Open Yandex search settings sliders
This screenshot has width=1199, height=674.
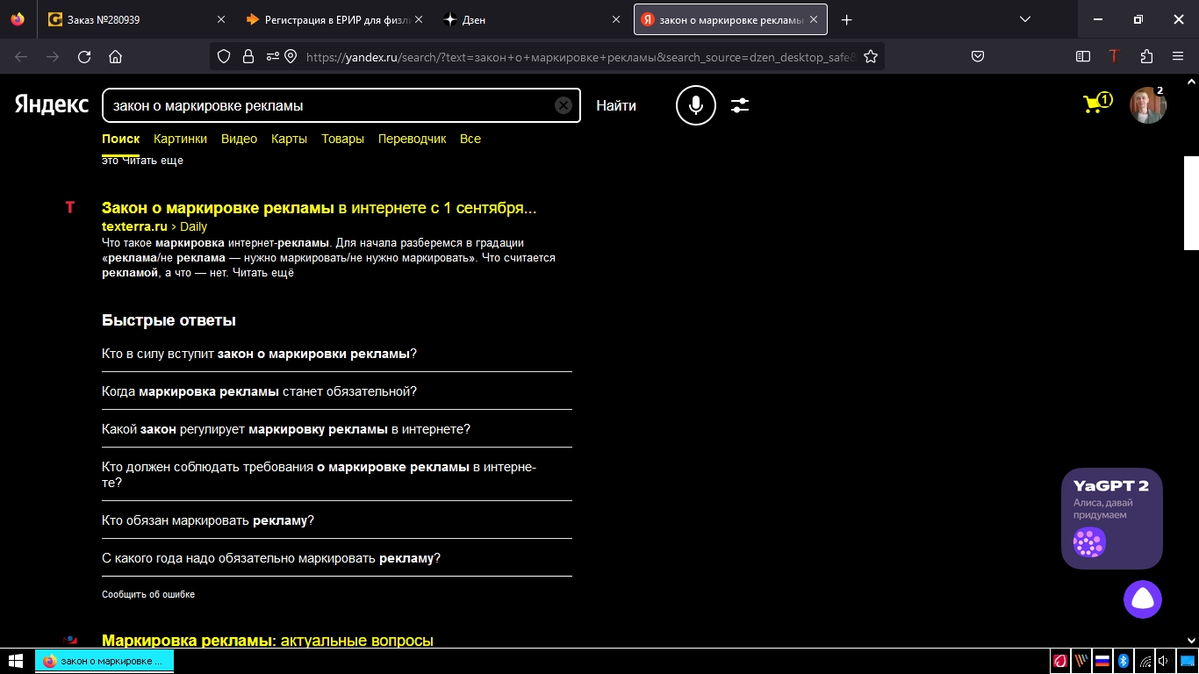coord(740,105)
